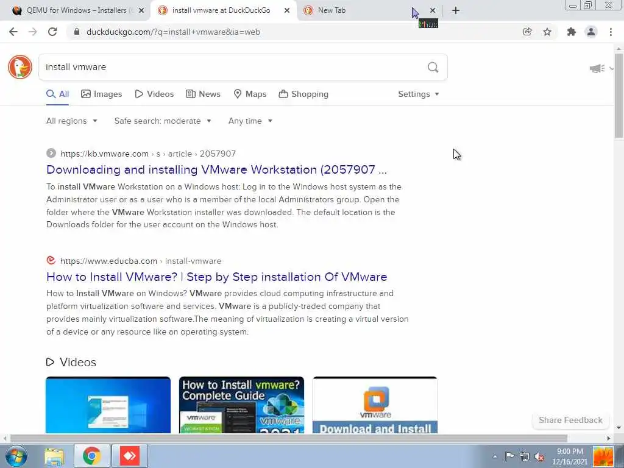Image resolution: width=624 pixels, height=468 pixels.
Task: Click the Action Center flag tray icon
Action: (x=509, y=456)
